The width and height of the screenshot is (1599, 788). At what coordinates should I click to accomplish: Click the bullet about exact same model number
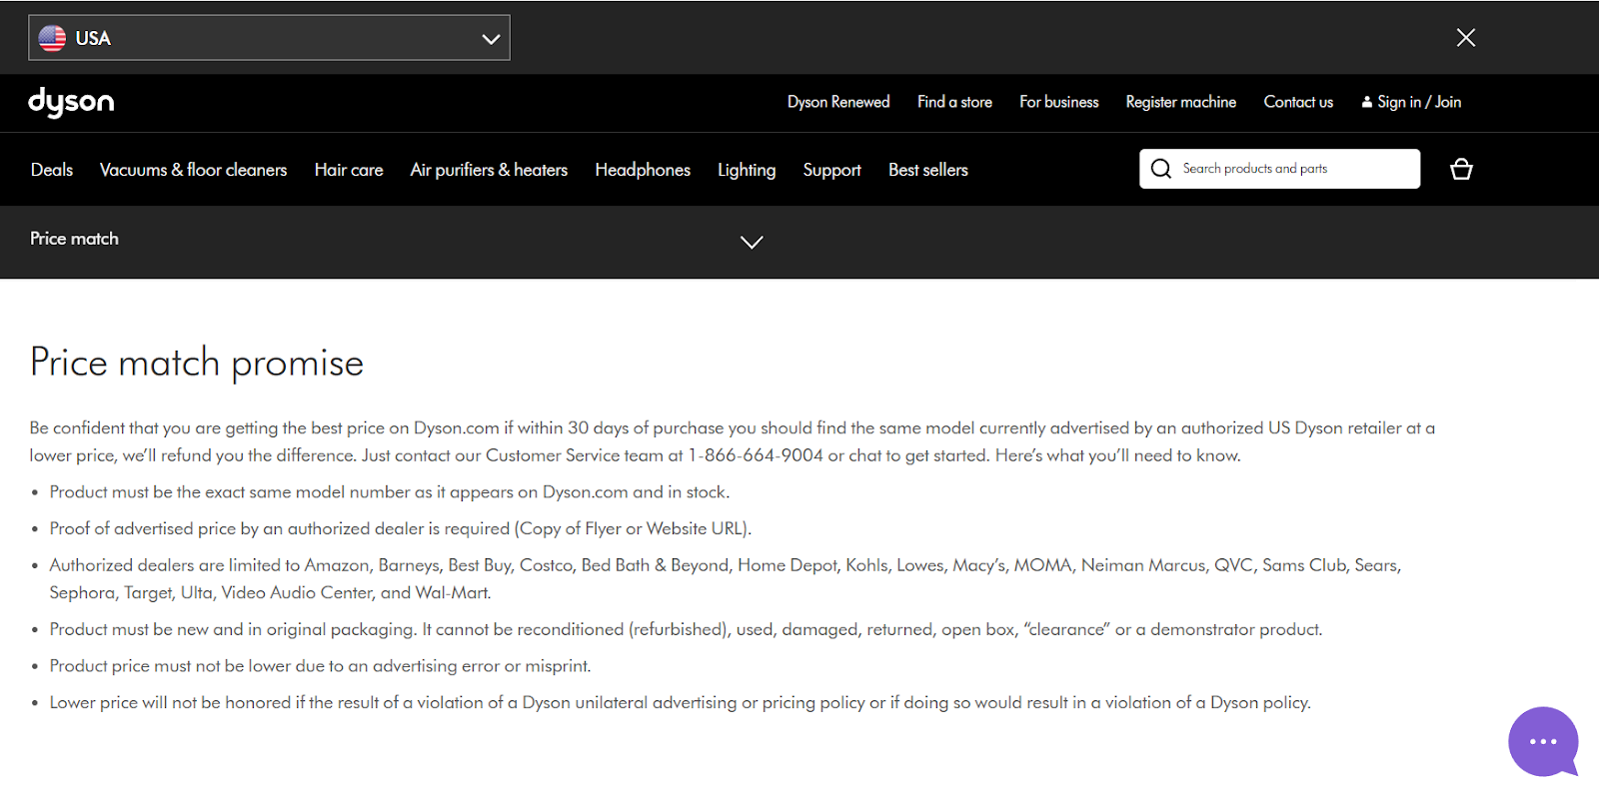point(390,492)
